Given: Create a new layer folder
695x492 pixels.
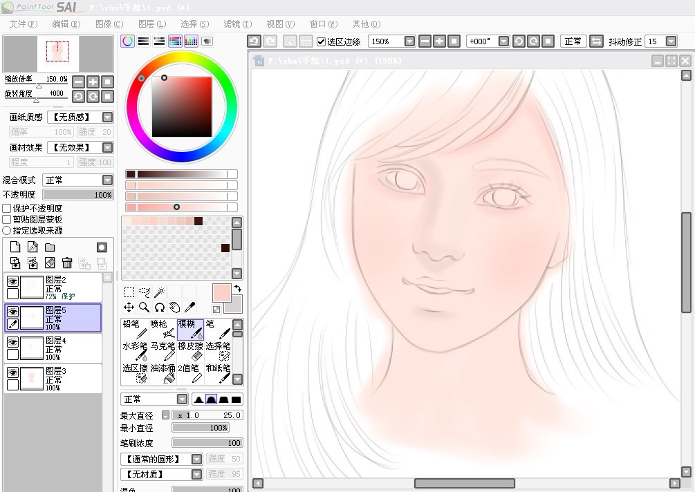Looking at the screenshot, I should 50,247.
